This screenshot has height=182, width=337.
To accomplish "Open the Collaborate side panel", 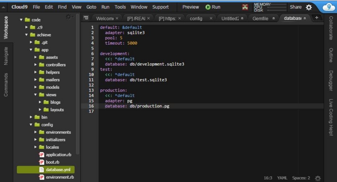I will click(x=331, y=28).
